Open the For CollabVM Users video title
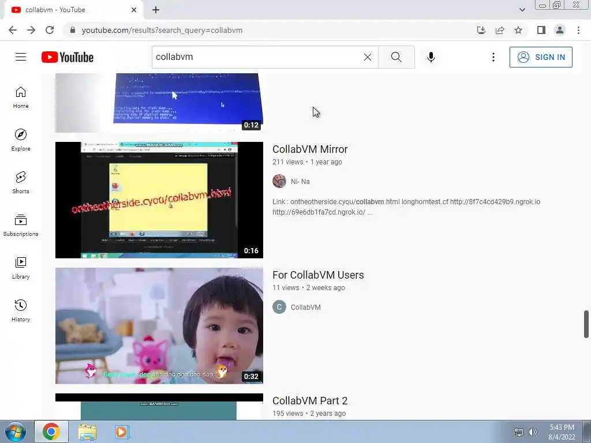Viewport: 591px width, 443px height. click(318, 275)
